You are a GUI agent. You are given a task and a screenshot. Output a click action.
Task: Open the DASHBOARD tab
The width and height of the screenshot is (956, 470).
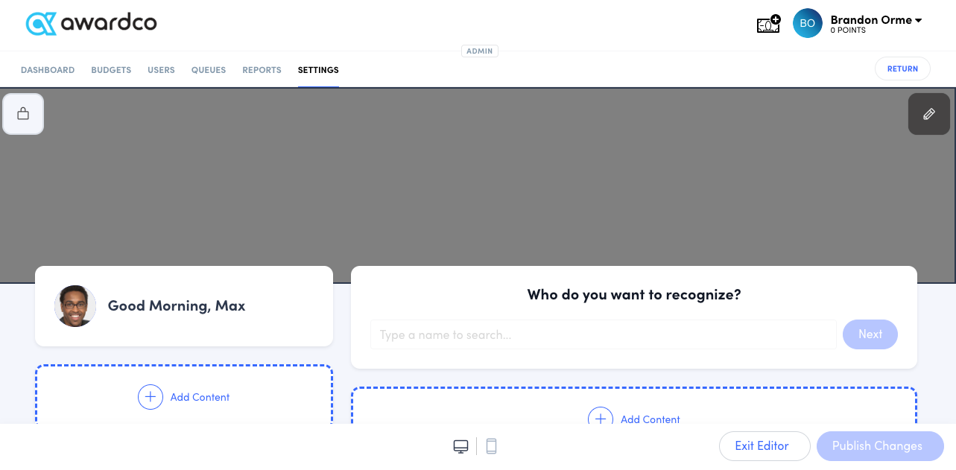(47, 69)
